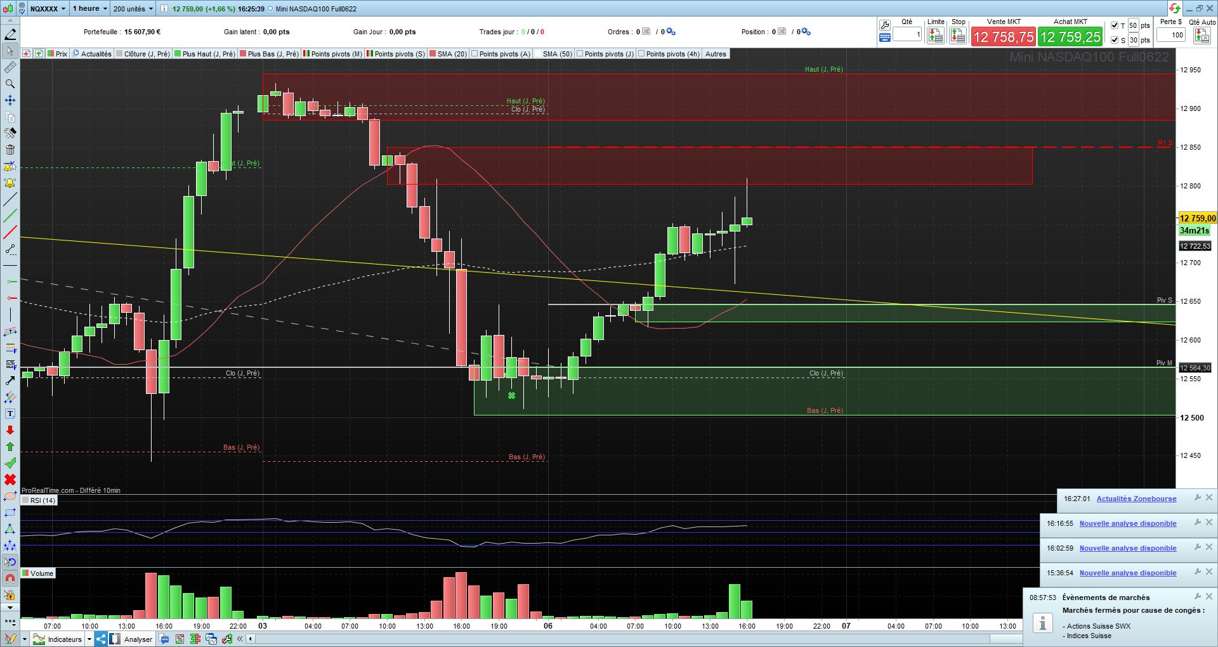This screenshot has height=647, width=1218.
Task: Open the 200 unités dropdown
Action: point(133,9)
